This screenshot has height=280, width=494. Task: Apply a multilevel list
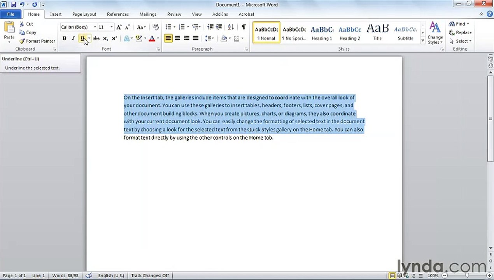point(195,27)
